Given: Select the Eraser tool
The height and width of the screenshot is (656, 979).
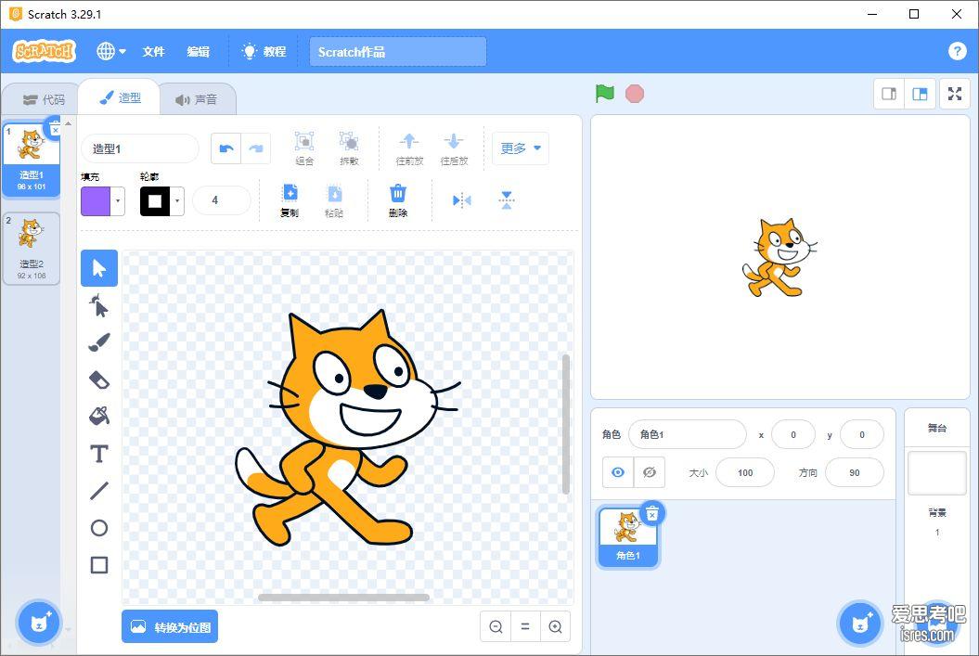Looking at the screenshot, I should [x=99, y=379].
